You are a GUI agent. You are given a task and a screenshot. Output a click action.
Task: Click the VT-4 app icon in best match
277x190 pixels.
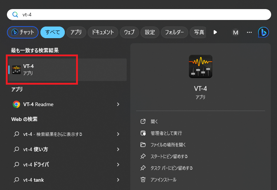pyautogui.click(x=16, y=70)
